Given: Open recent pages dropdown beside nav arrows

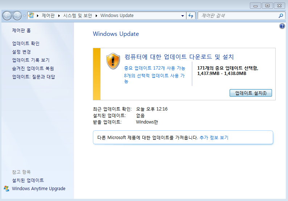Looking at the screenshot, I should [x=24, y=16].
